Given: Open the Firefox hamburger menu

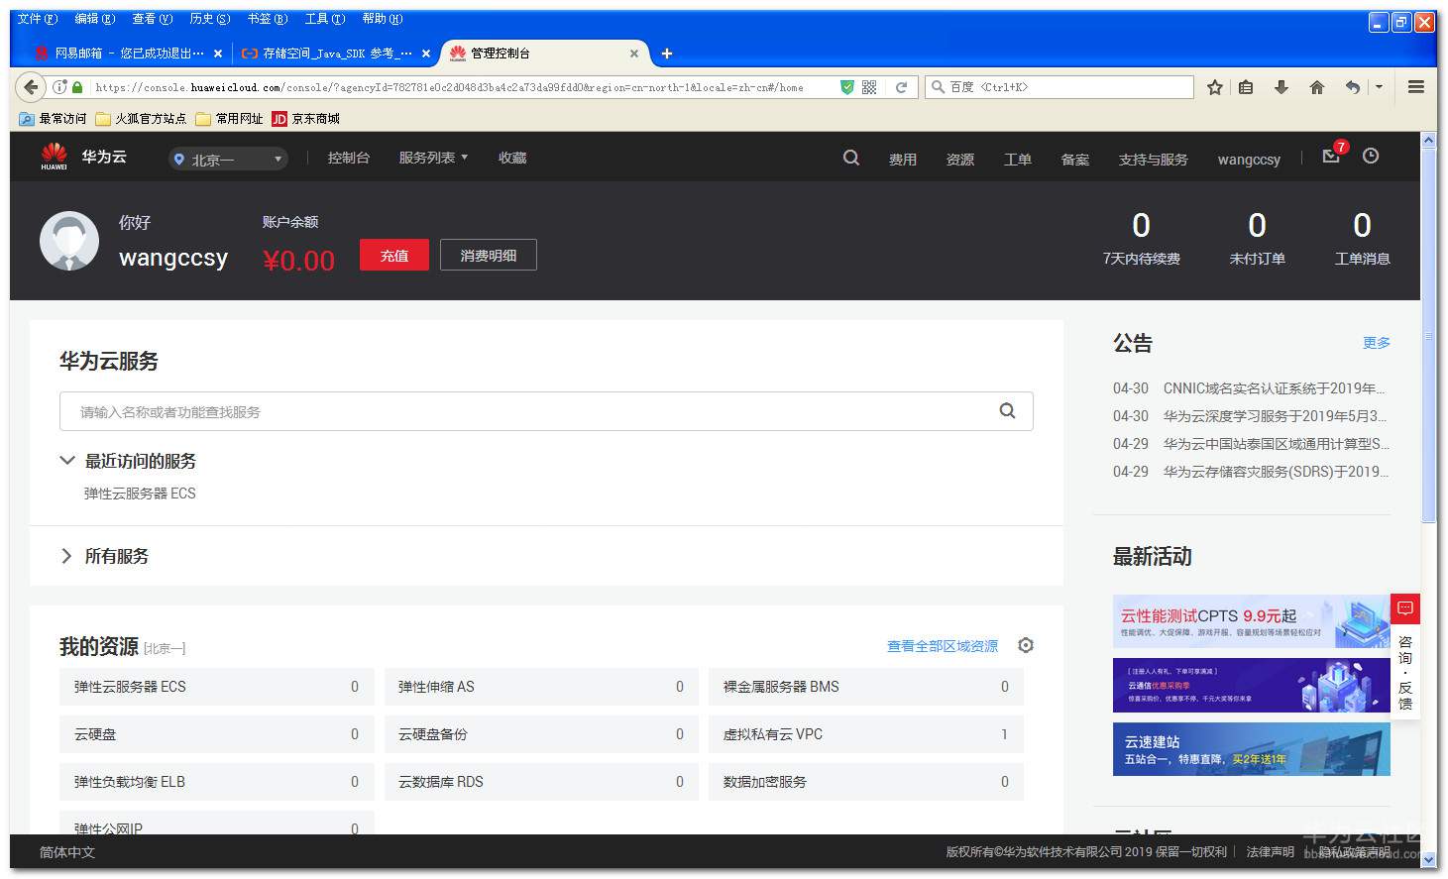Looking at the screenshot, I should [x=1416, y=87].
